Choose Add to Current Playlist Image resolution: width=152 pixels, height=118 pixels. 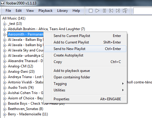(x=85, y=42)
